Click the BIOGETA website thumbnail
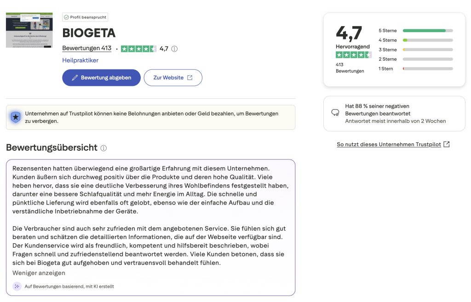Screen dimensions: 471x302 29,30
